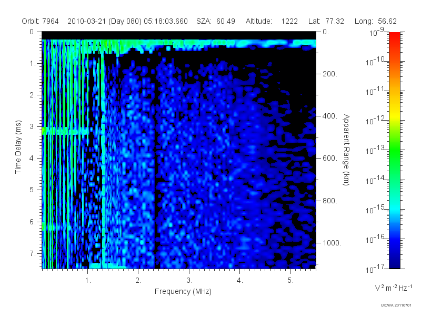Click the 5. tick on Frequency axis
Viewport: 421px width, 316px height.
pyautogui.click(x=290, y=281)
